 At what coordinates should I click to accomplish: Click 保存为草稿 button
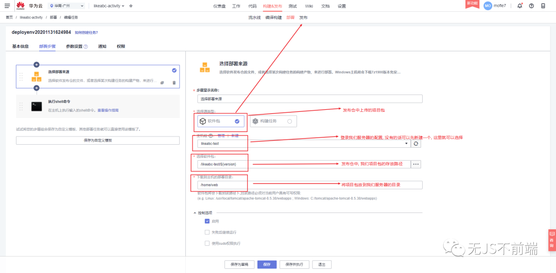tap(239, 264)
